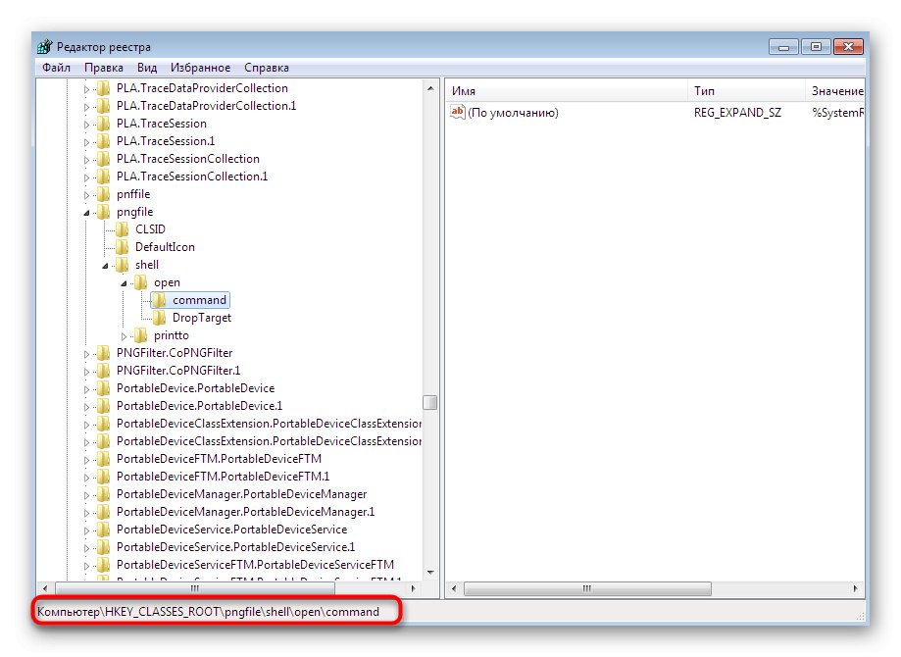Click the tree pane horizontal scroll right arrow
Viewport: 901px width, 657px height.
point(413,588)
